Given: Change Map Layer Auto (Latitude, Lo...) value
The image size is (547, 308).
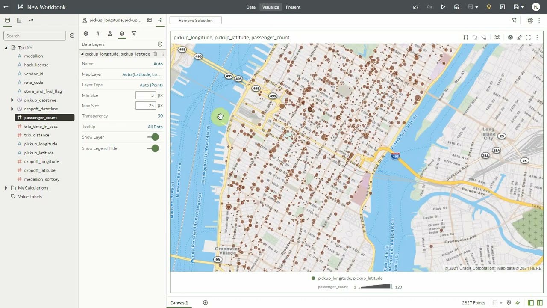Looking at the screenshot, I should coord(142,74).
